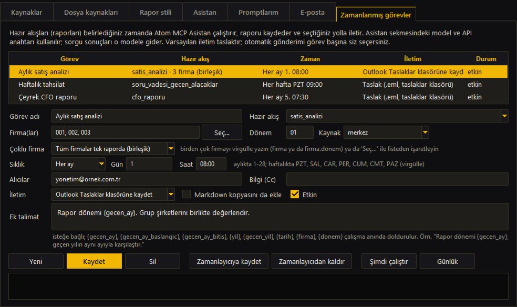This screenshot has height=307, width=517.
Task: Click the 'Hazır akış' column header
Action: (x=195, y=59)
